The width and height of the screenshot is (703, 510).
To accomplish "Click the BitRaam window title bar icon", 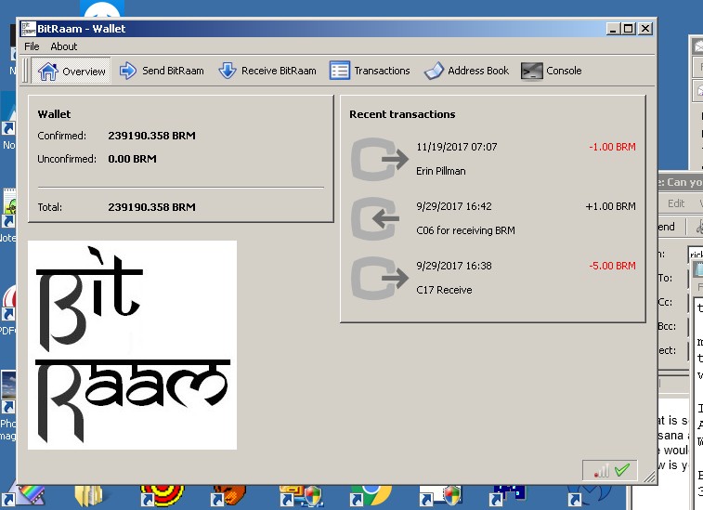I will (28, 29).
